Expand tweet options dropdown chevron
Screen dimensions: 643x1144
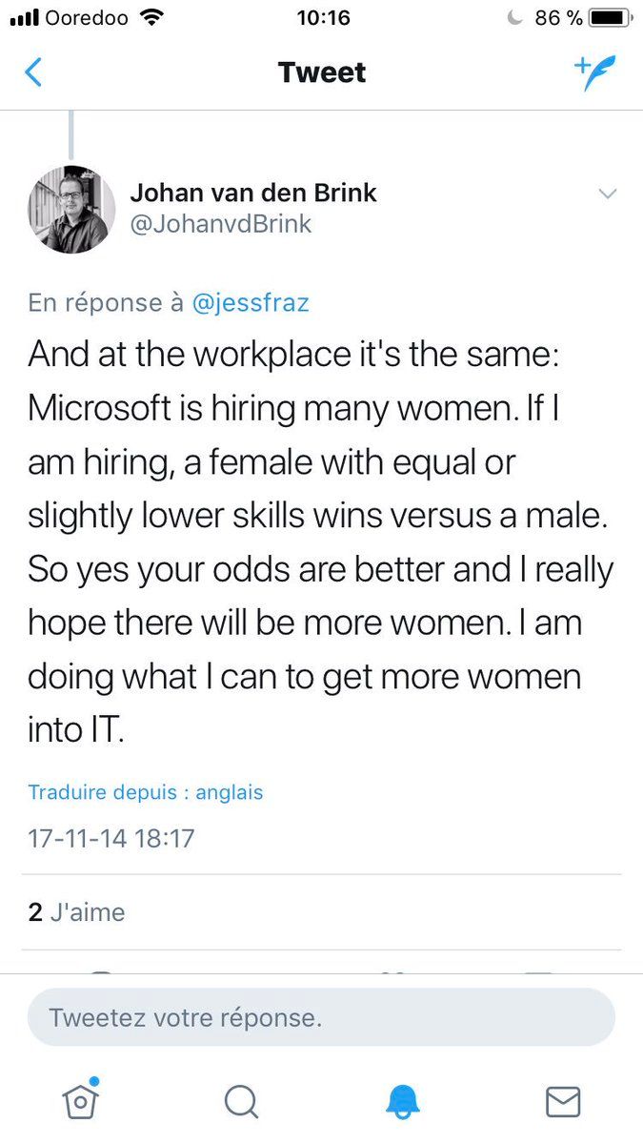click(x=607, y=194)
